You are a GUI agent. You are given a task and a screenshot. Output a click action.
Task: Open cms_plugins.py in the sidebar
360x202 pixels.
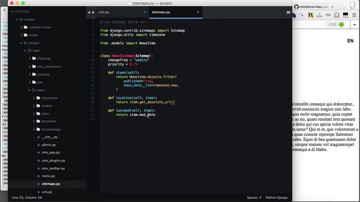pyautogui.click(x=53, y=160)
